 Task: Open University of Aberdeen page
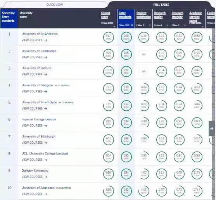click(38, 188)
